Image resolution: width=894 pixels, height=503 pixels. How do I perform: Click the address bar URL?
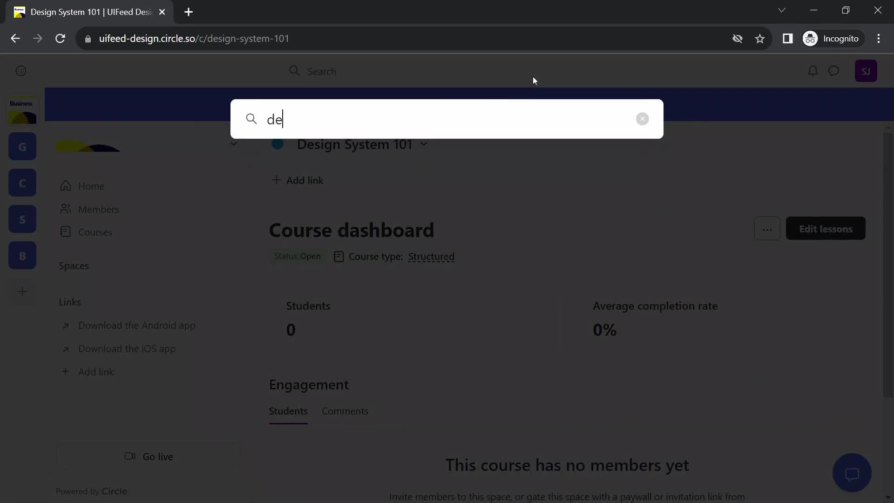coord(194,39)
